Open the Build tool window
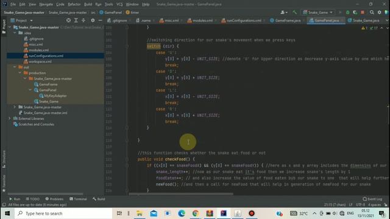390x219 pixels. tap(99, 199)
